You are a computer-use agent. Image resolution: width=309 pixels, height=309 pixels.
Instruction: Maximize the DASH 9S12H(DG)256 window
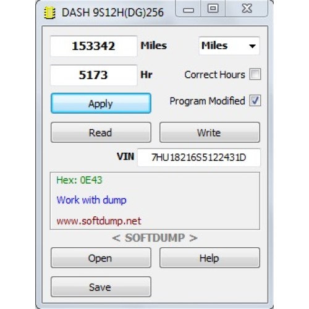[x=213, y=9]
